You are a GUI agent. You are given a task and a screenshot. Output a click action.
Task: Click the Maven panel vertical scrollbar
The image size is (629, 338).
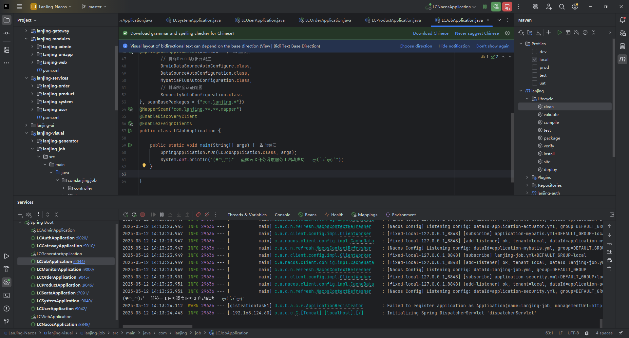tap(614, 98)
